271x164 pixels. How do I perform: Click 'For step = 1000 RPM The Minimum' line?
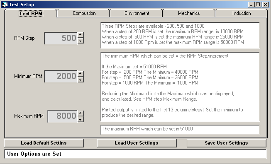pyautogui.click(x=150, y=83)
